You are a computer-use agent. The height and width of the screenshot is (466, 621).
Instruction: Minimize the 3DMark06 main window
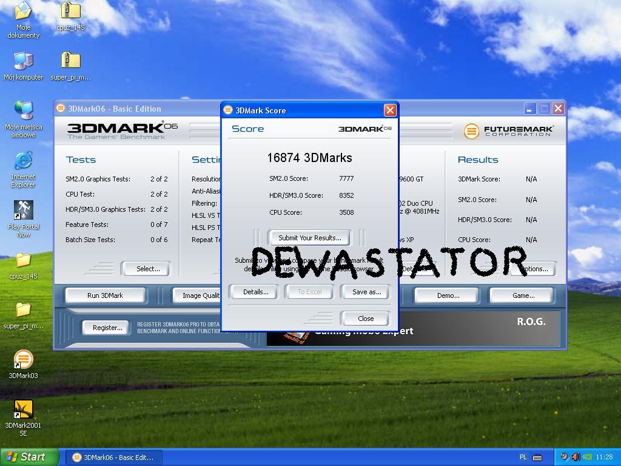[x=530, y=108]
